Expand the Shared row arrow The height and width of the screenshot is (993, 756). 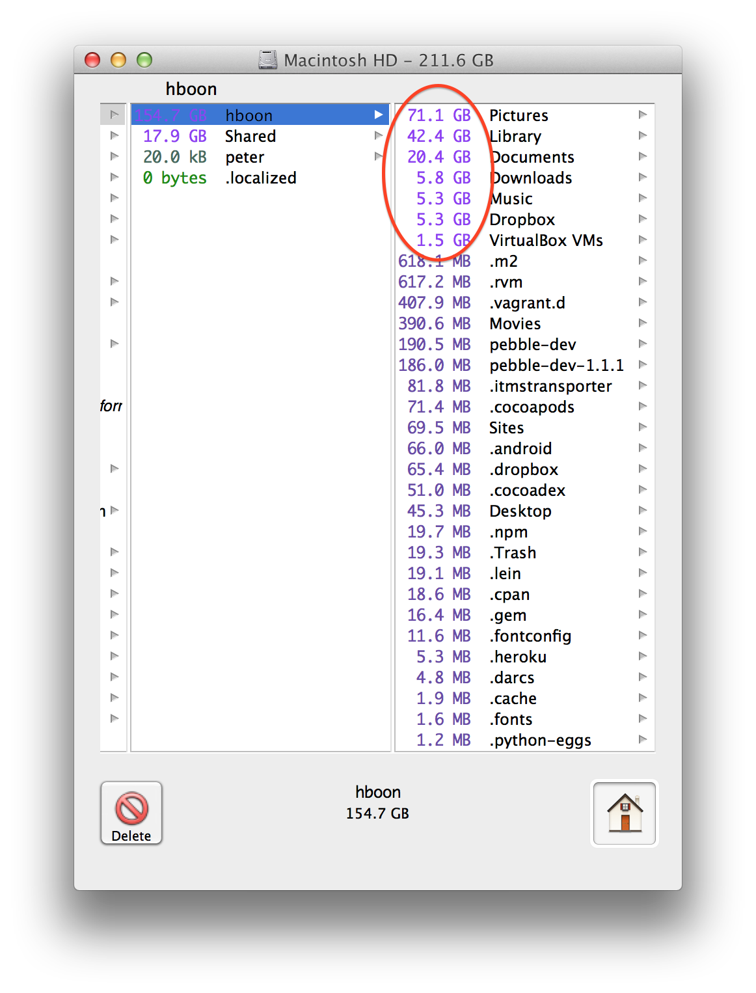coord(379,135)
